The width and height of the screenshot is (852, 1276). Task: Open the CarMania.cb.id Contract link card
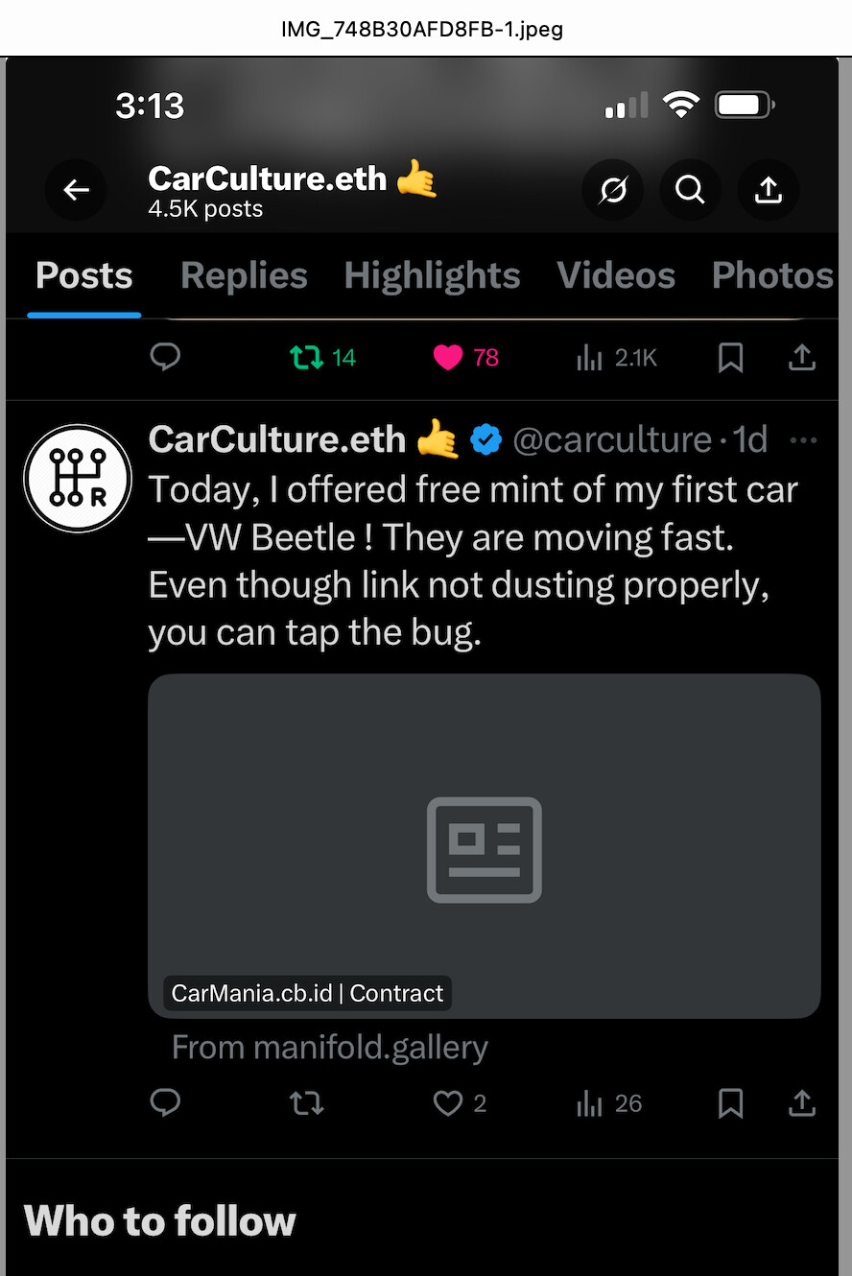click(485, 845)
